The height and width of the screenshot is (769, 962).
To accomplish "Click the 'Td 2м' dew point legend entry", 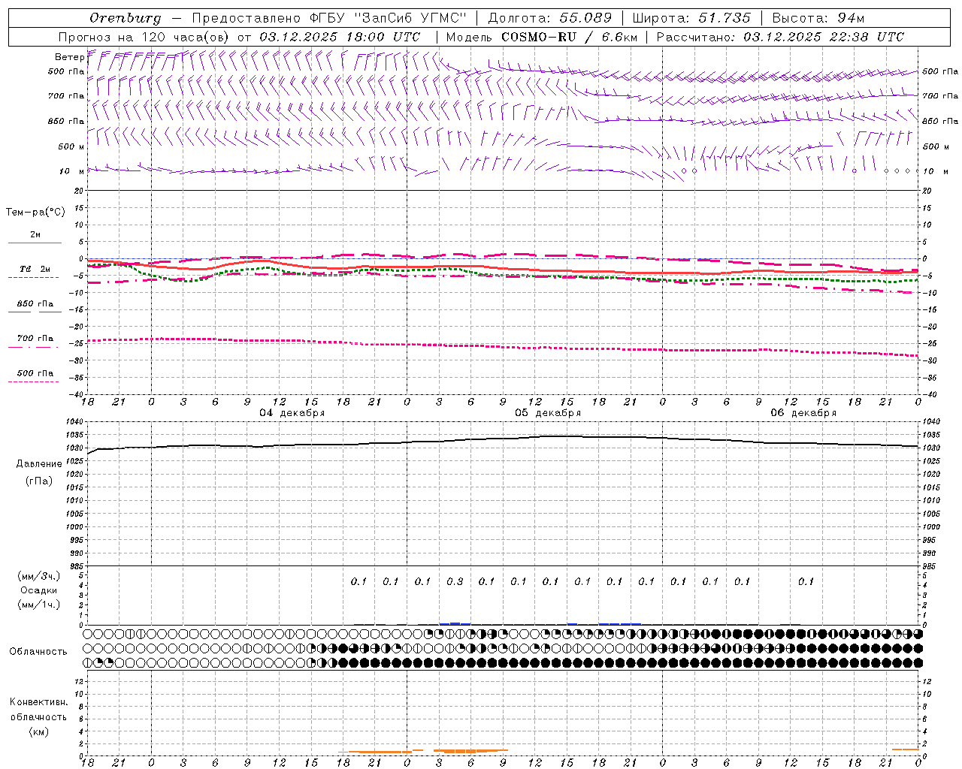I will tap(35, 269).
